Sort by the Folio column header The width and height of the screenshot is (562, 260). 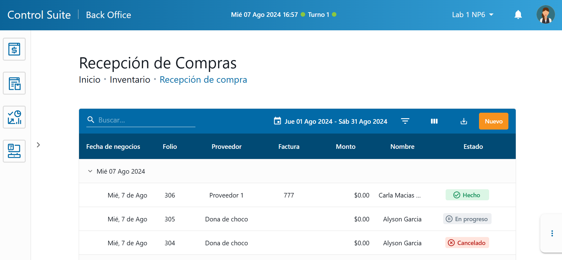coord(170,147)
